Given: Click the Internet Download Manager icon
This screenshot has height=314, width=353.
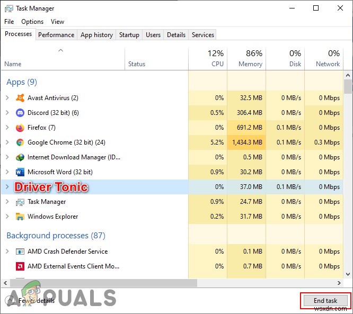Looking at the screenshot, I should click(x=20, y=157).
